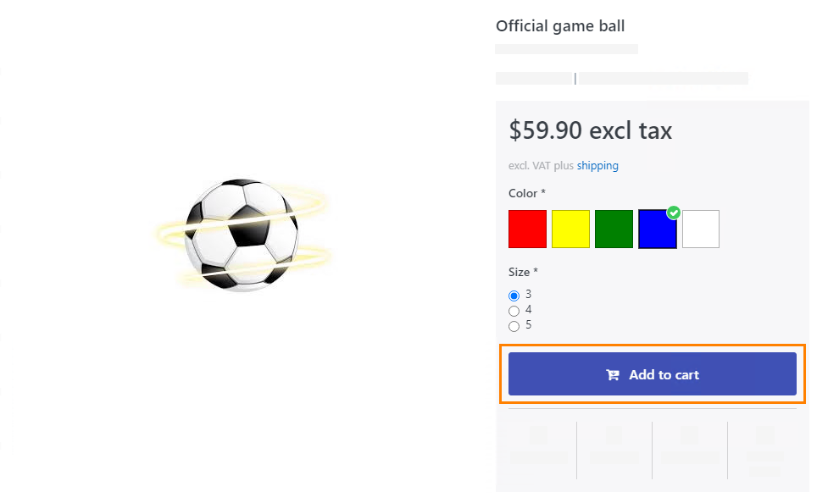Open the shipping information link

[x=597, y=165]
